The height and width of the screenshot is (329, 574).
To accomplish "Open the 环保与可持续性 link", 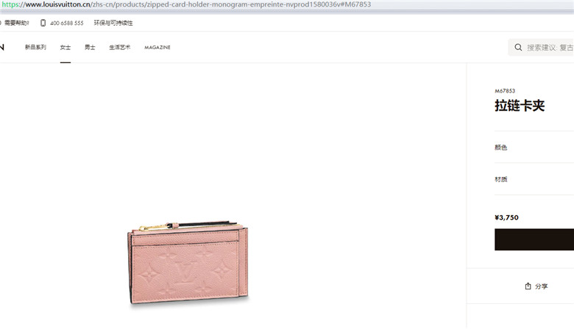I will (x=113, y=23).
